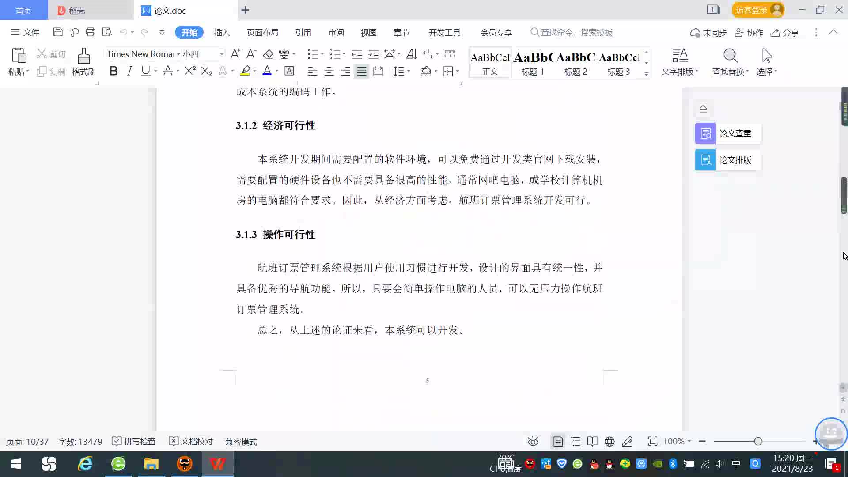Open the 稻壳 tab

(91, 10)
